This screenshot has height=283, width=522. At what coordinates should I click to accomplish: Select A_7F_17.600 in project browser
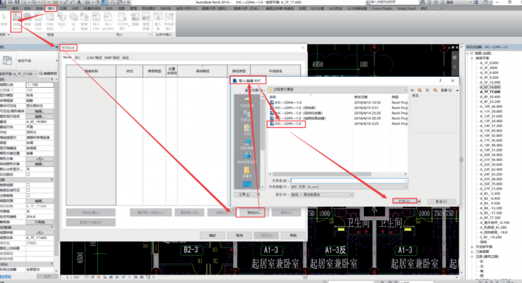(490, 92)
